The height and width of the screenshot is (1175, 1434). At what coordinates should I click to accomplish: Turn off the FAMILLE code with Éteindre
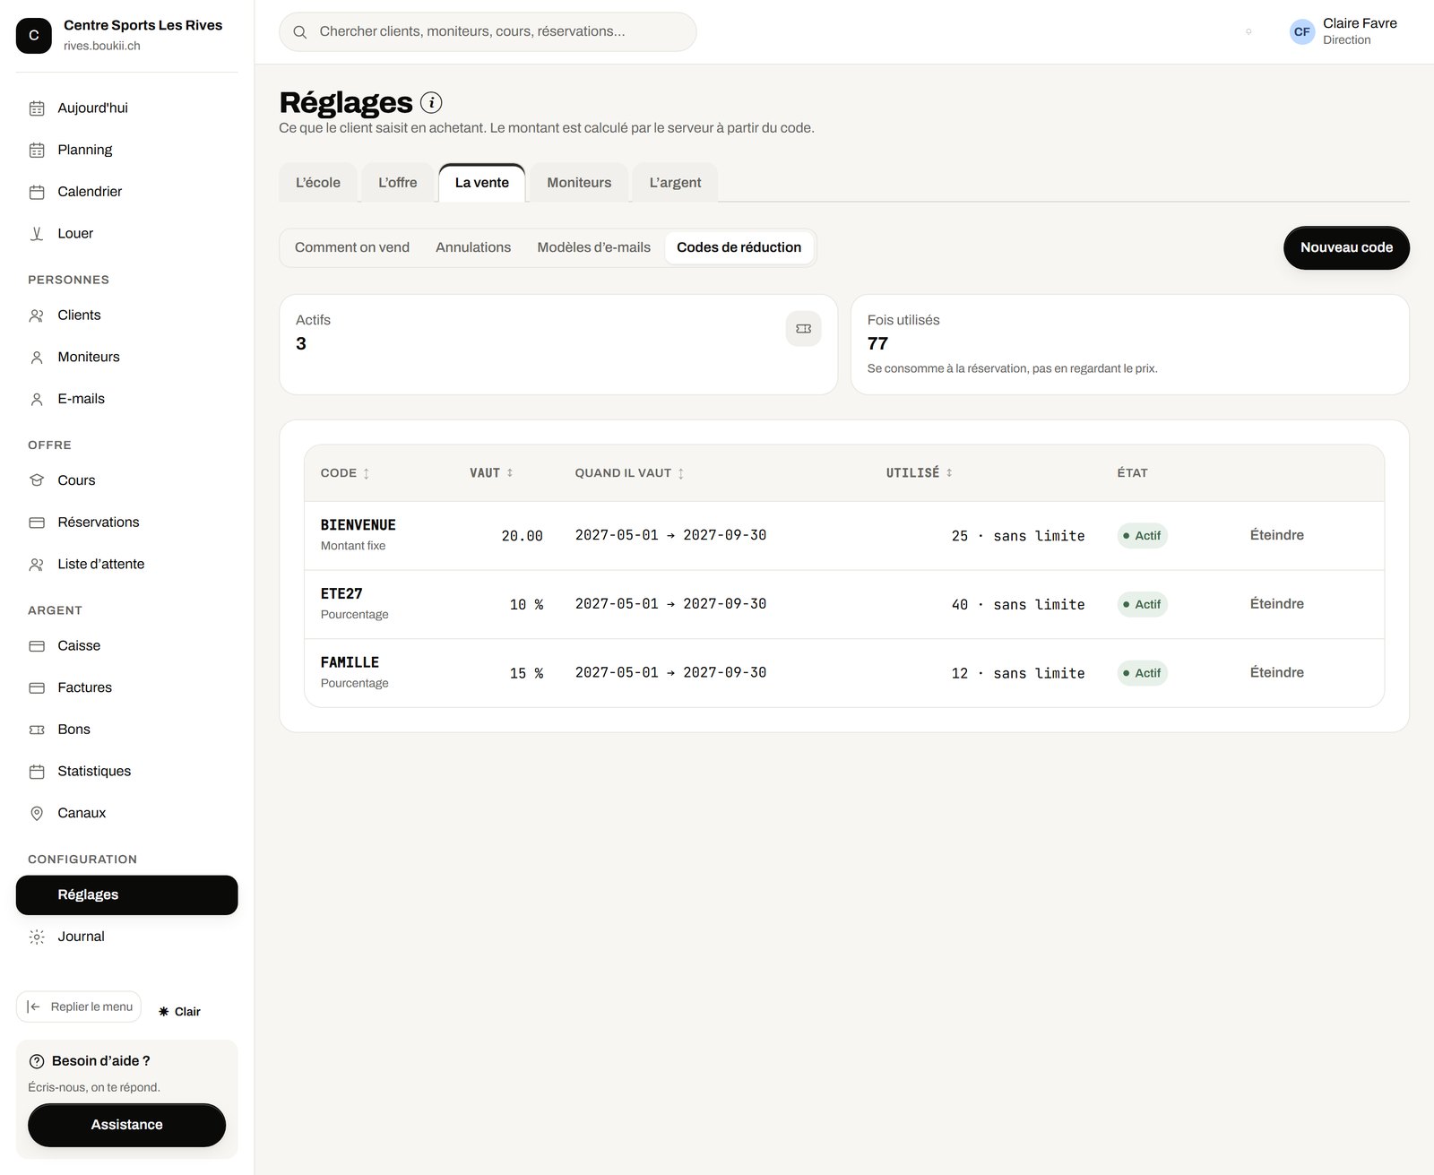pos(1276,672)
